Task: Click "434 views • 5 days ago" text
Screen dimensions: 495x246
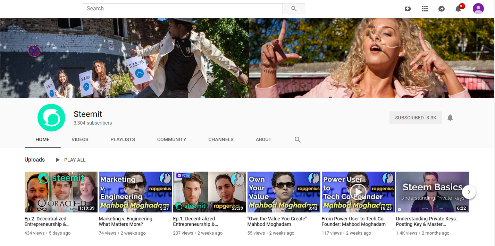Action: (48, 233)
